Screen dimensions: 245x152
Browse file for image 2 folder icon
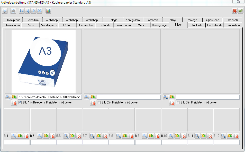pos(93,97)
